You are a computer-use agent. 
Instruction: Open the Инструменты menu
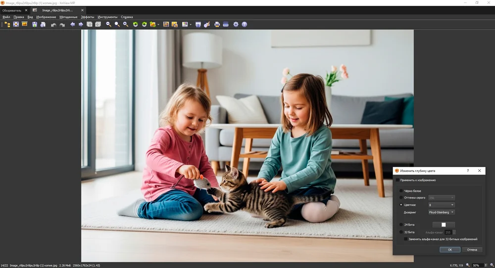(107, 17)
